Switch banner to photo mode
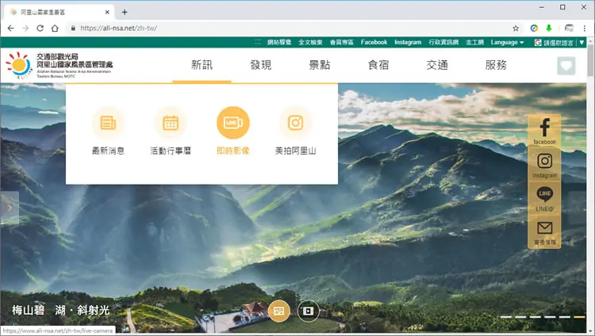Image resolution: width=595 pixels, height=336 pixels. 279,311
